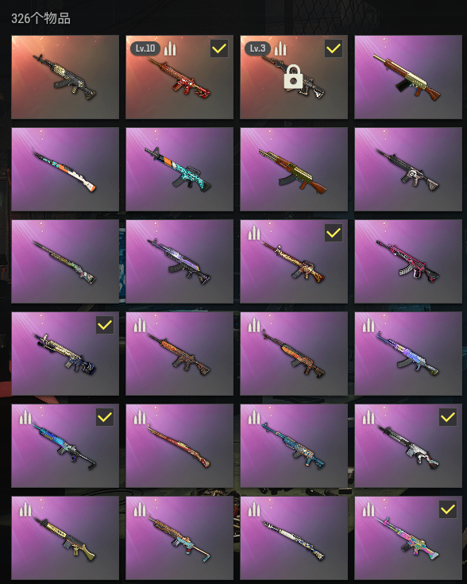This screenshot has width=467, height=584.
Task: Click the padlock icon on the Lv.3 item
Action: 293,77
